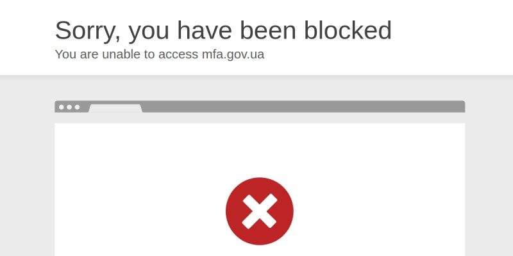This screenshot has height=256, width=513.
Task: Click "You are" at the subheading start
Action: (x=76, y=54)
